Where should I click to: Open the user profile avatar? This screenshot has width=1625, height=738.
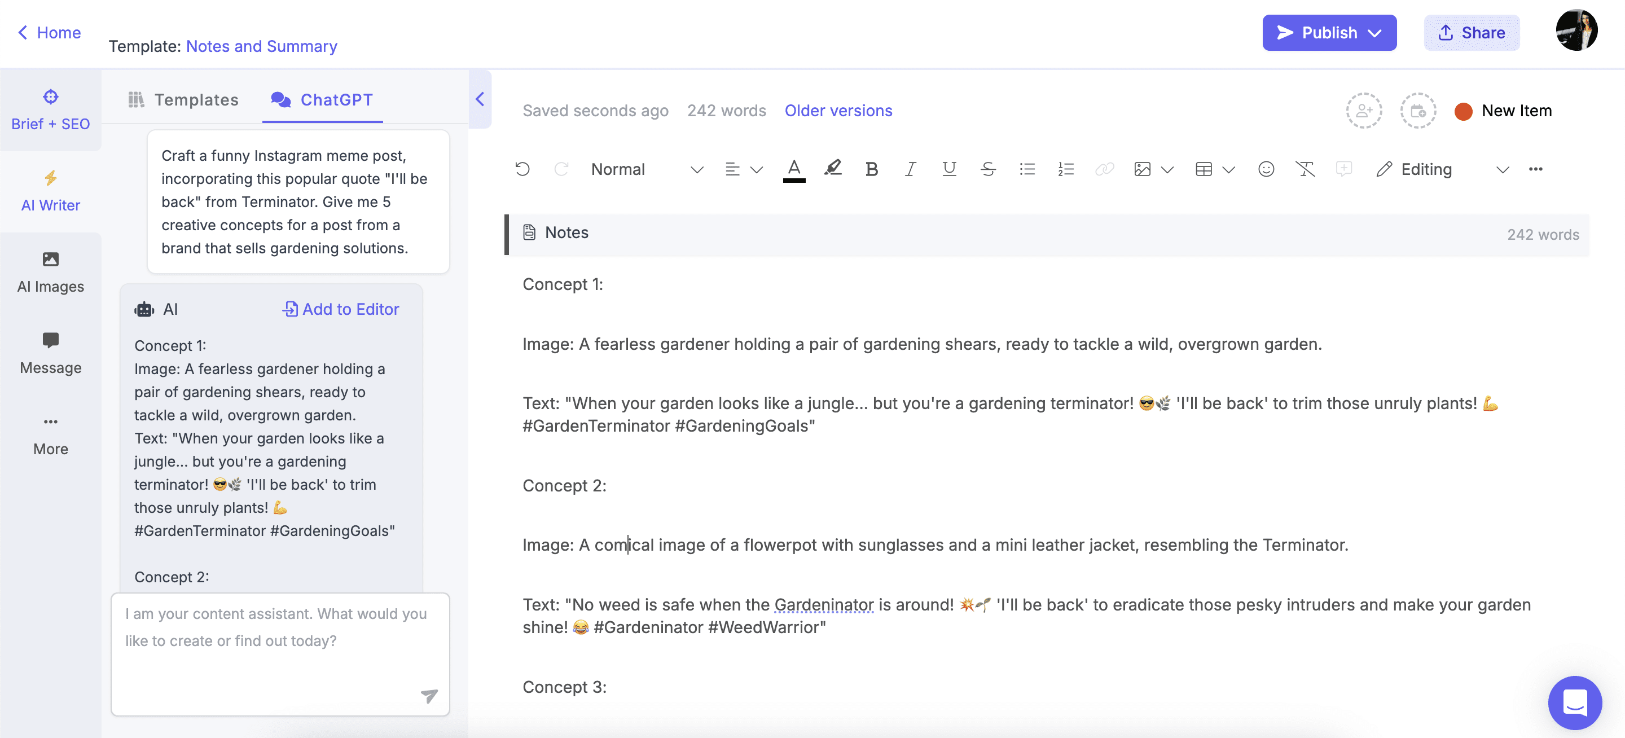click(x=1576, y=30)
